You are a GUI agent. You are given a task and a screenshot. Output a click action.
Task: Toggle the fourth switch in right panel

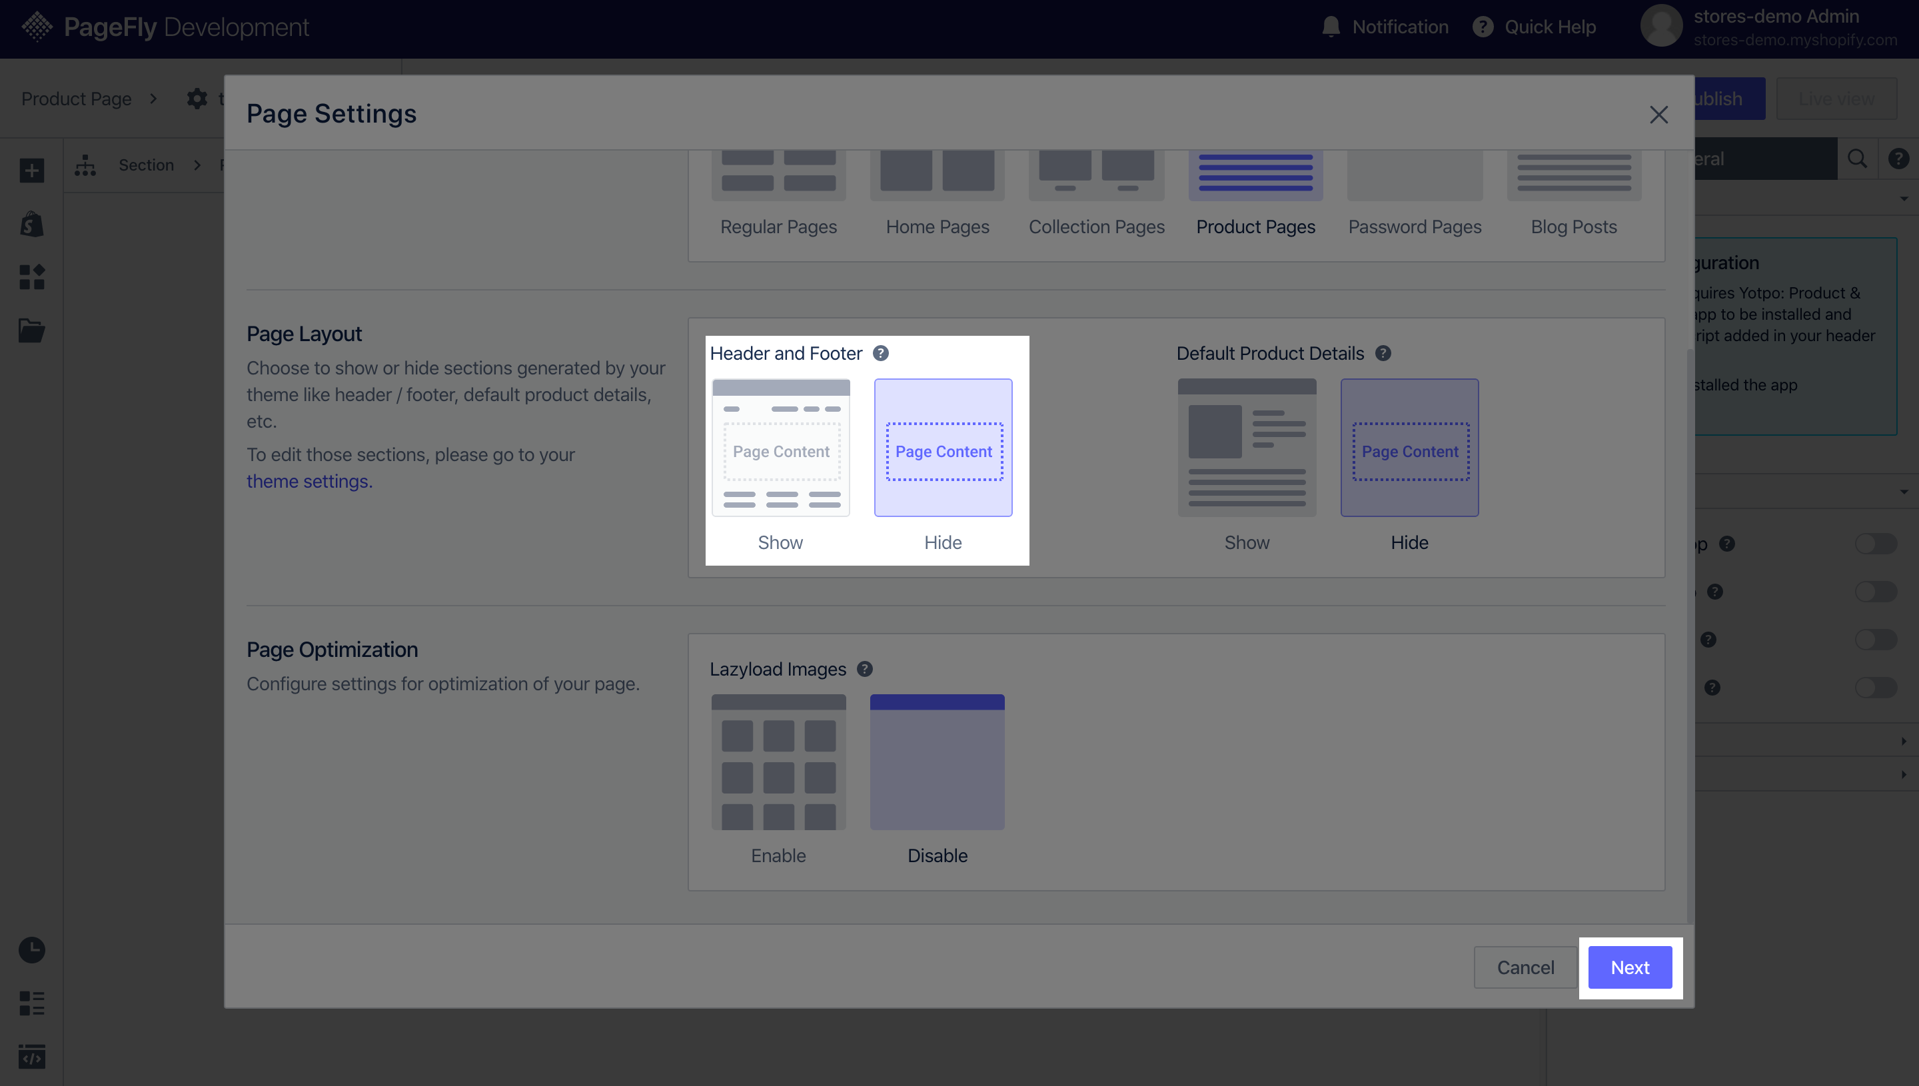coord(1876,687)
